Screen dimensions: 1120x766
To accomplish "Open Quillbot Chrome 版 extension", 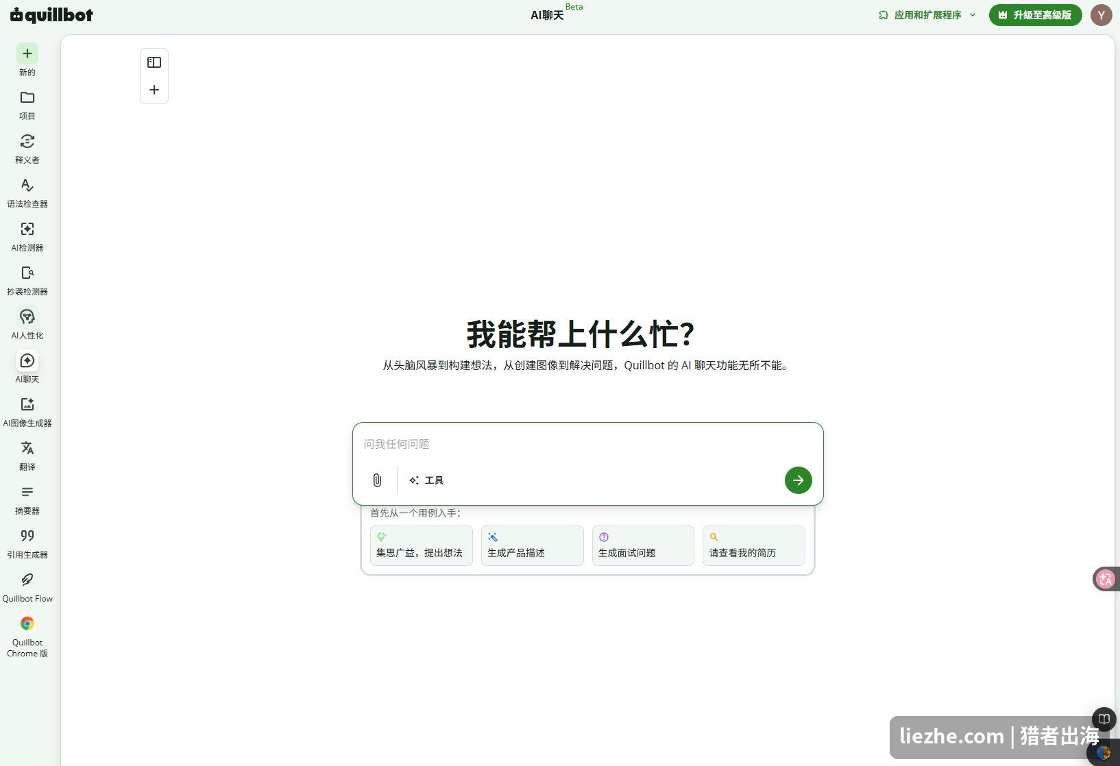I will tap(27, 637).
